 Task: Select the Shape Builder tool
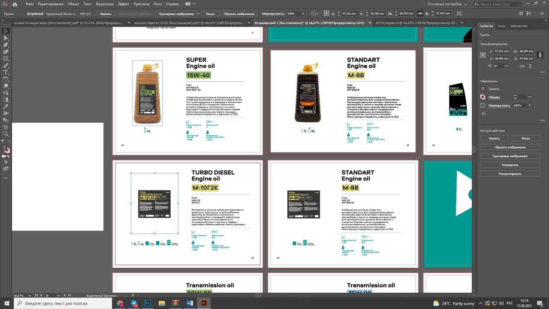pos(6,93)
